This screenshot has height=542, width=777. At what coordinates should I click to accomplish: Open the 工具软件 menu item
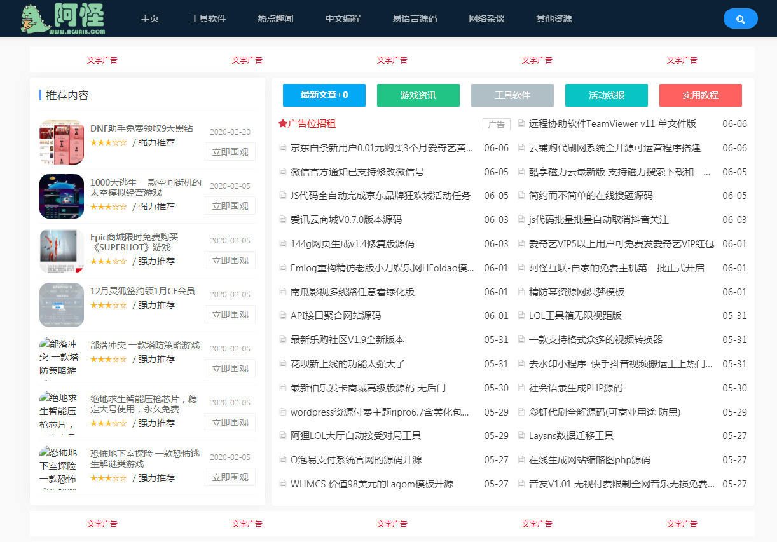pos(208,18)
